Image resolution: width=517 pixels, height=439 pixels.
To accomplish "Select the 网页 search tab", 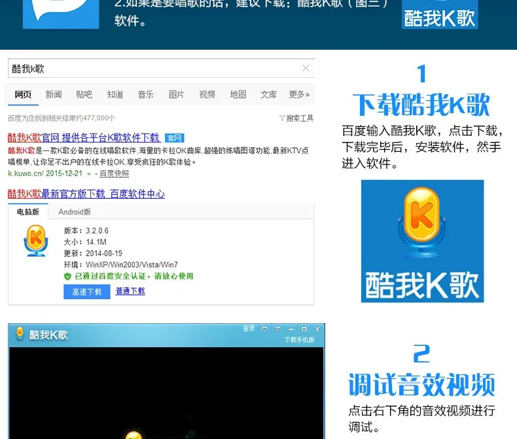I will (x=23, y=95).
